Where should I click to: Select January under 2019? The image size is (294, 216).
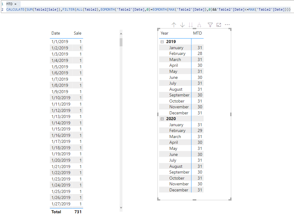point(176,48)
